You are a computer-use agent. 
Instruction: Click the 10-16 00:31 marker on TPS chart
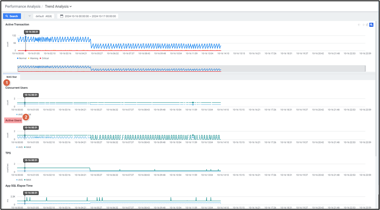click(31, 160)
